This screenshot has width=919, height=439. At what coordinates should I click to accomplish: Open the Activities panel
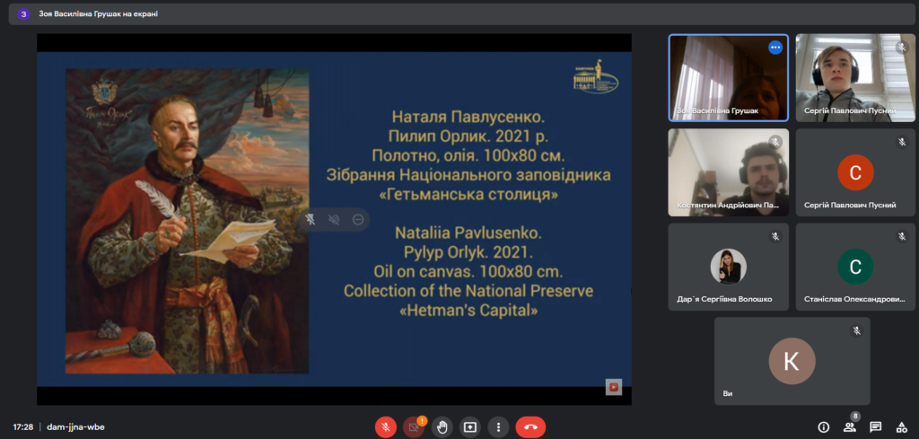point(901,427)
